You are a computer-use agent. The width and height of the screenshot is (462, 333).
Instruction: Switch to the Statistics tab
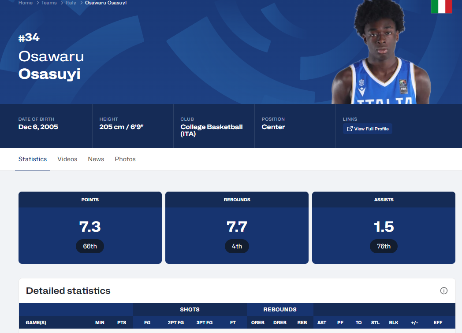[33, 159]
